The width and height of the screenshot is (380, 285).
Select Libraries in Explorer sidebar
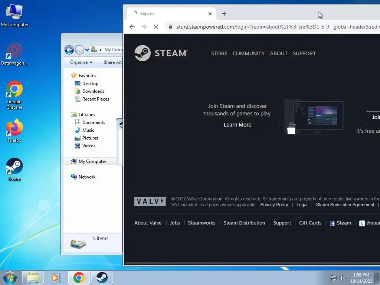click(x=83, y=115)
